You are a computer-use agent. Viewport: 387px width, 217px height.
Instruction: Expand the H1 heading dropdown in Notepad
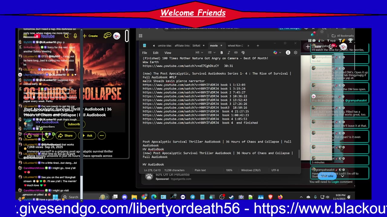click(x=199, y=52)
